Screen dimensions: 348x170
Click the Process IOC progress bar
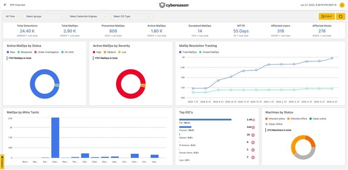tap(185, 127)
